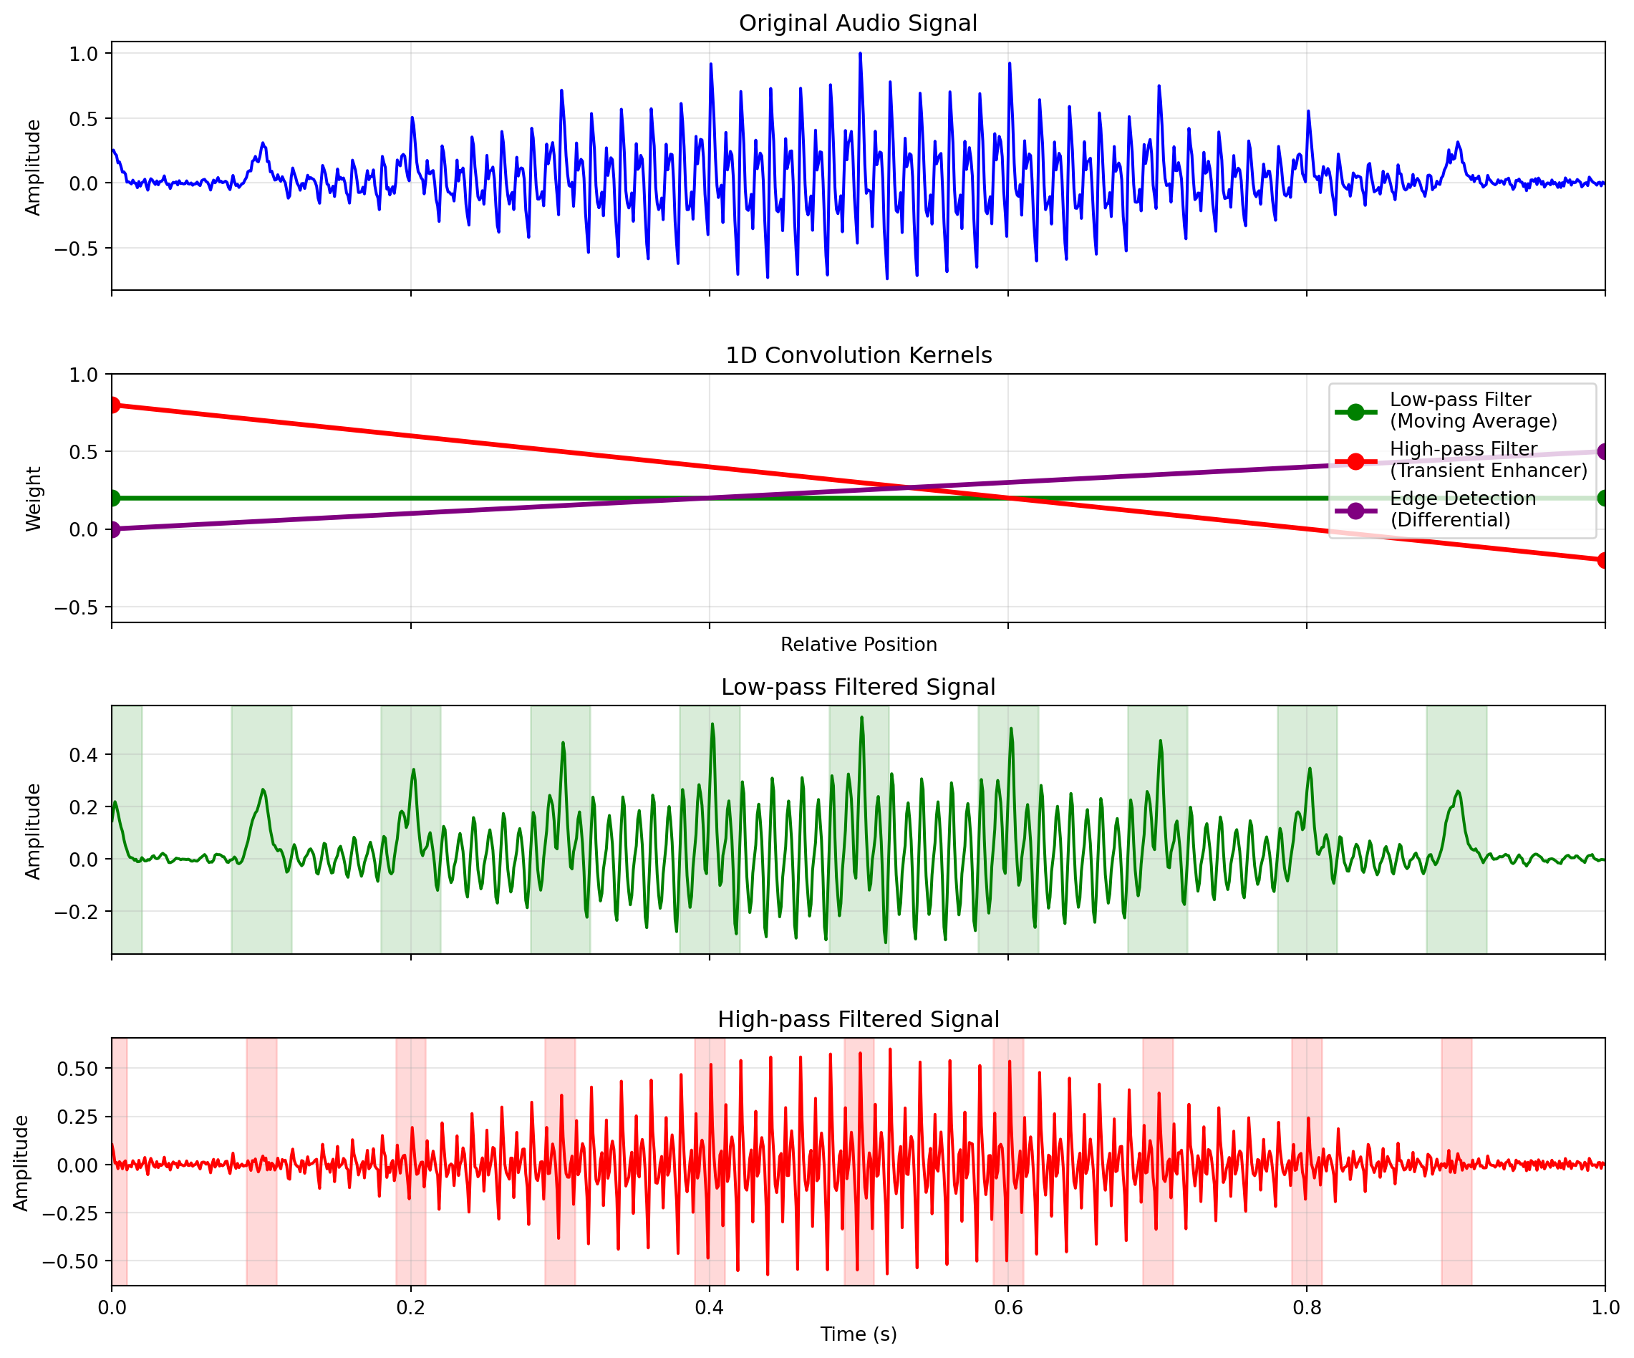This screenshot has width=1634, height=1358.
Task: Click the purple Edge Detection legend marker
Action: coord(1355,511)
